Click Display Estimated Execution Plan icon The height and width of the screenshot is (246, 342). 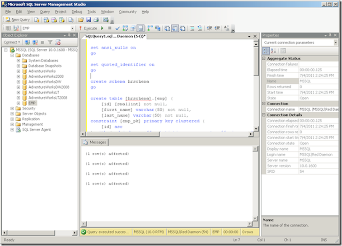pyautogui.click(x=125, y=28)
